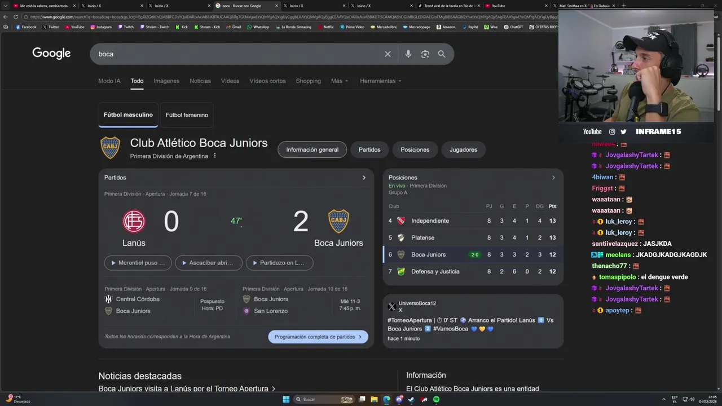Viewport: 722px width, 406px height.
Task: Open Programación completa de partidos
Action: [318, 337]
